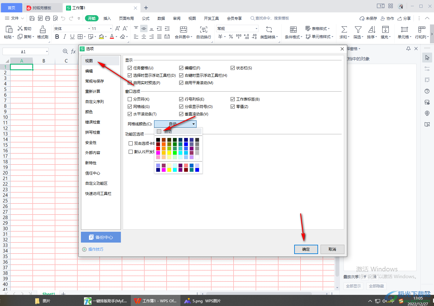Screen dimensions: 434x306
Task: Click the Merge and Center icon
Action: pos(184,29)
